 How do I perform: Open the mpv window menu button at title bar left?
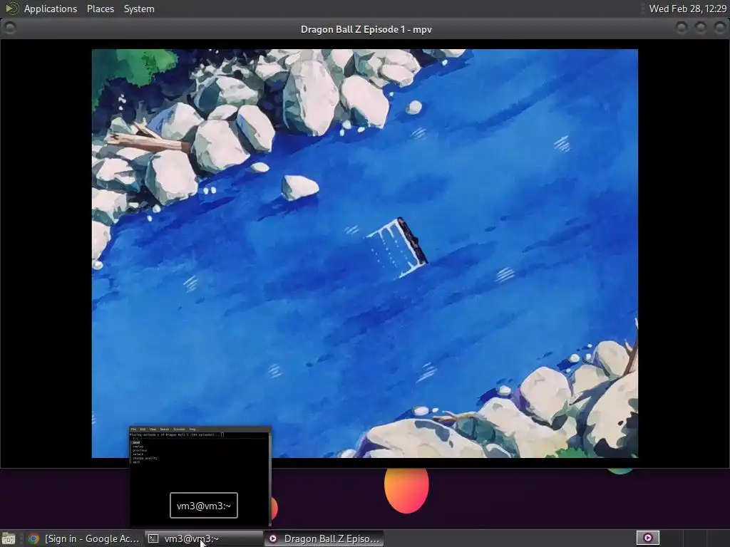[x=10, y=28]
